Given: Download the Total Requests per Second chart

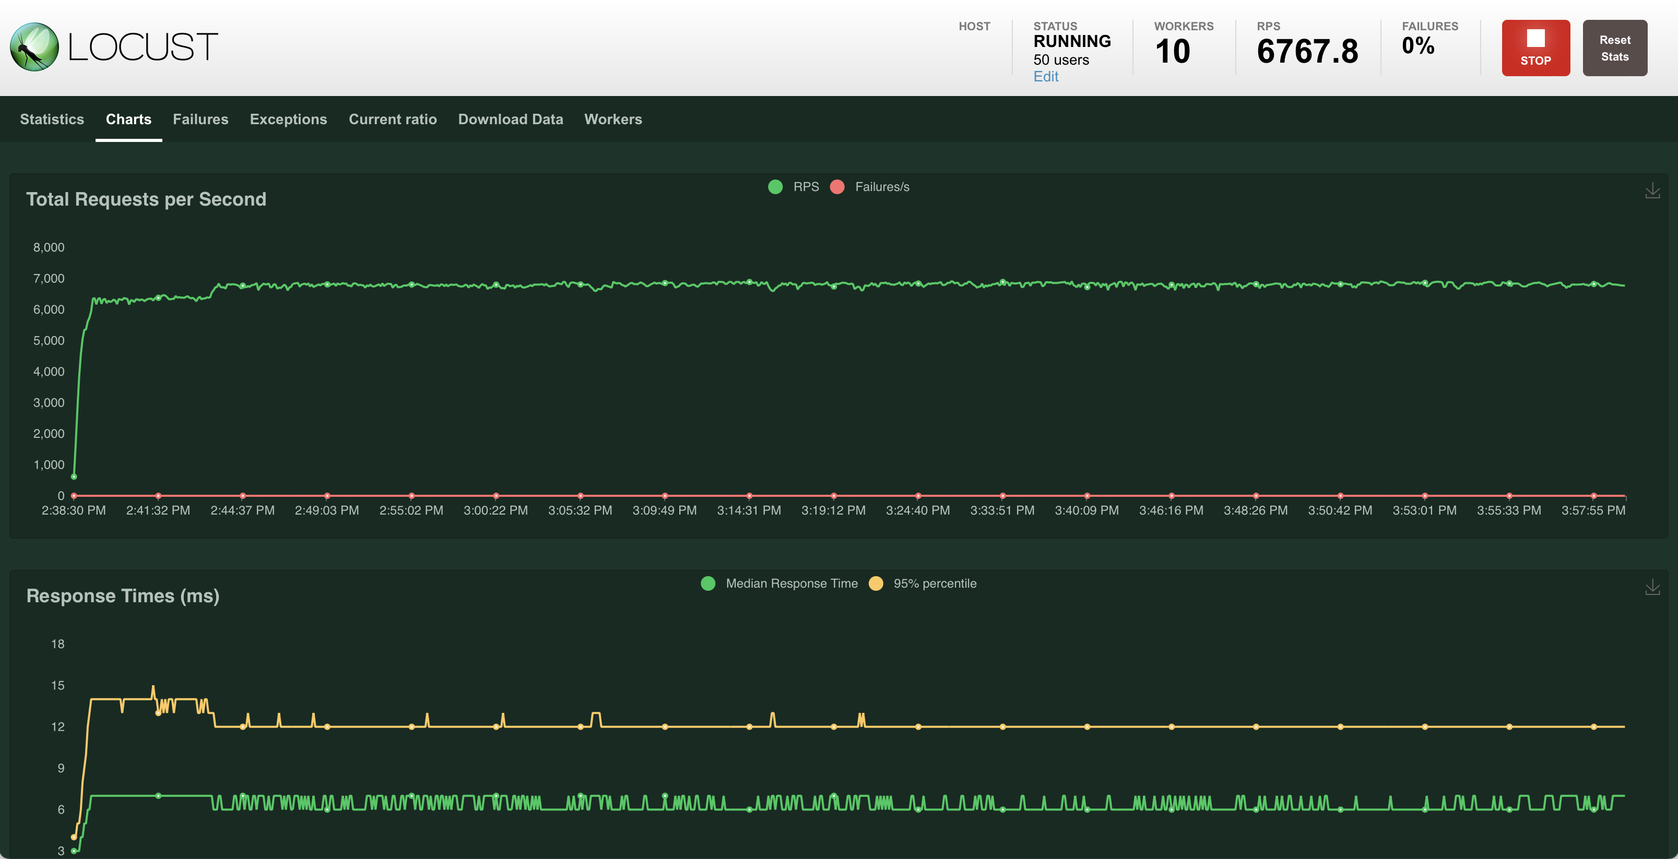Looking at the screenshot, I should [1652, 191].
